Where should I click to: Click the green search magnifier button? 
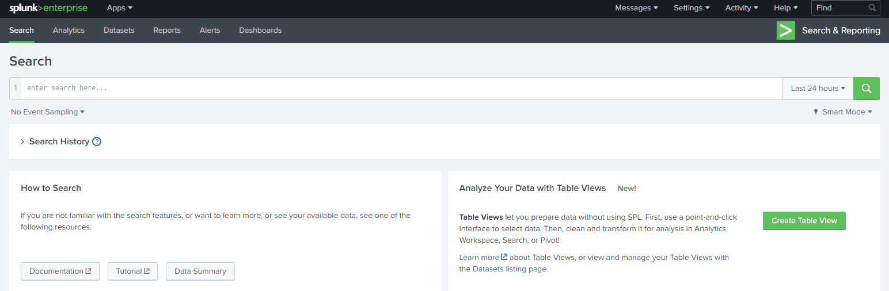[866, 89]
